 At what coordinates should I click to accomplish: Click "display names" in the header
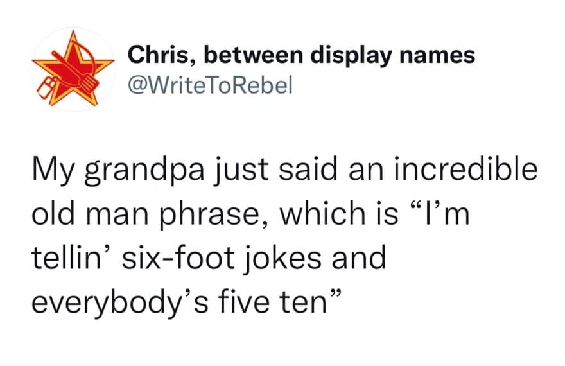coord(394,55)
